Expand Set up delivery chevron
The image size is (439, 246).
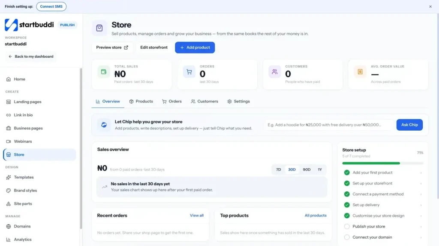(x=421, y=205)
